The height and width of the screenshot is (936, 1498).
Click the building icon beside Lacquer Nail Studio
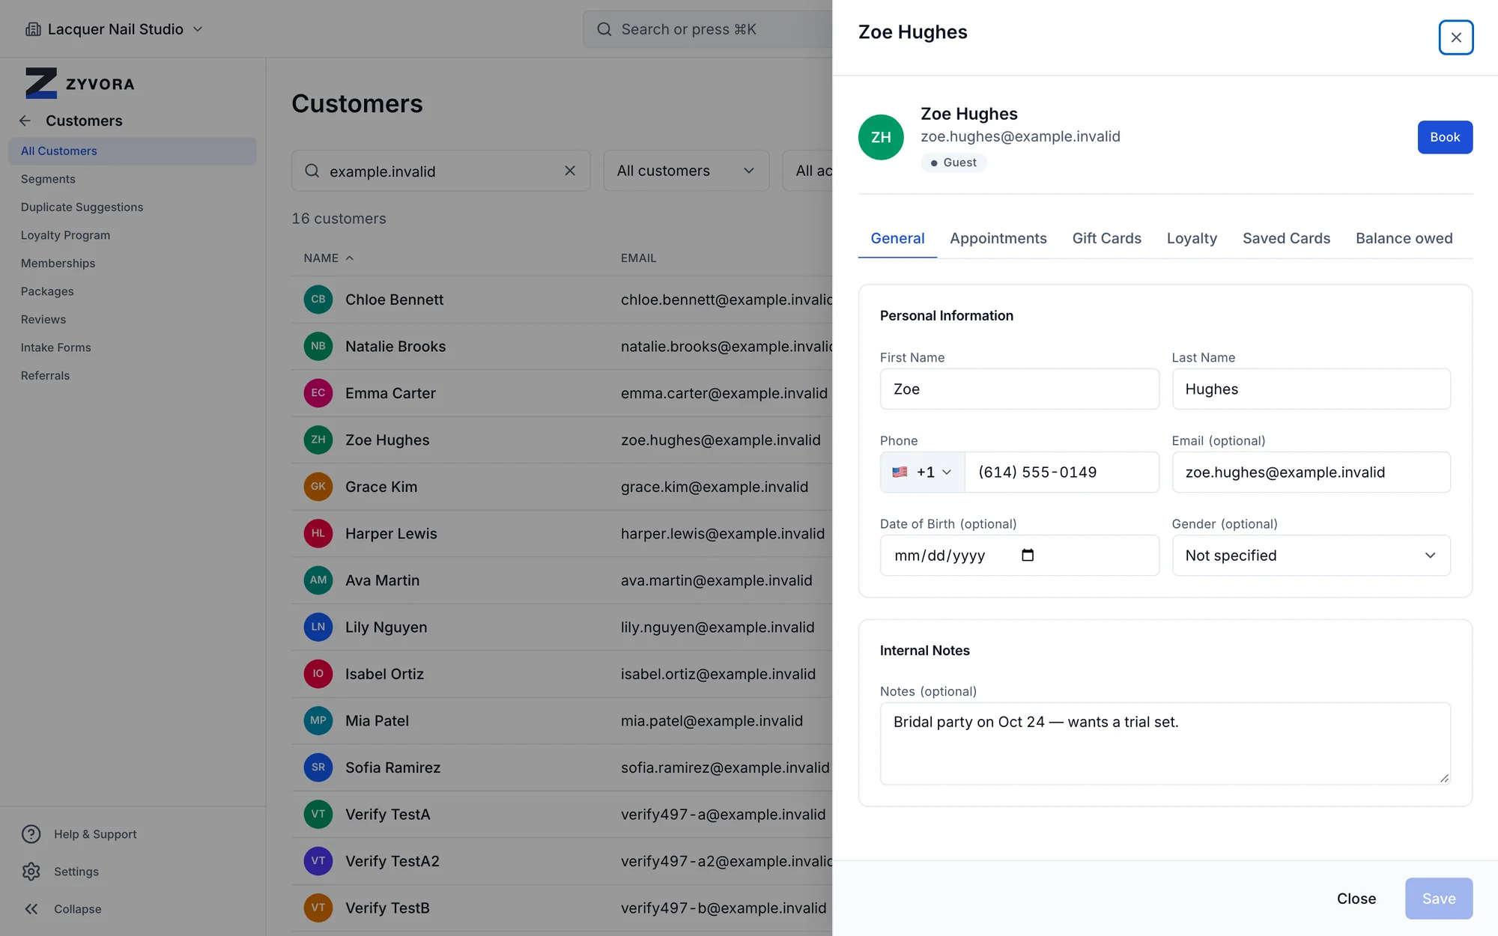coord(33,29)
